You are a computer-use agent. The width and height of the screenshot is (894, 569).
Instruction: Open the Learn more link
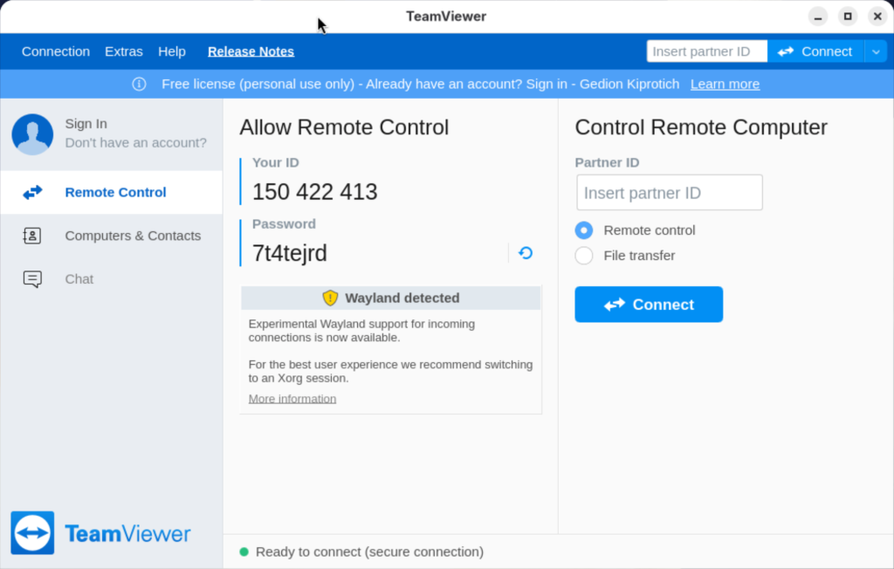[x=725, y=84]
